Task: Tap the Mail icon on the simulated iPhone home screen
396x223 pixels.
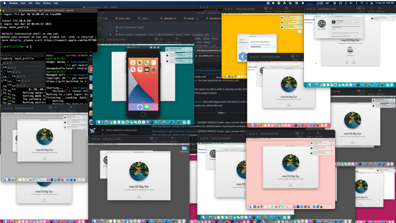Action: [x=133, y=70]
